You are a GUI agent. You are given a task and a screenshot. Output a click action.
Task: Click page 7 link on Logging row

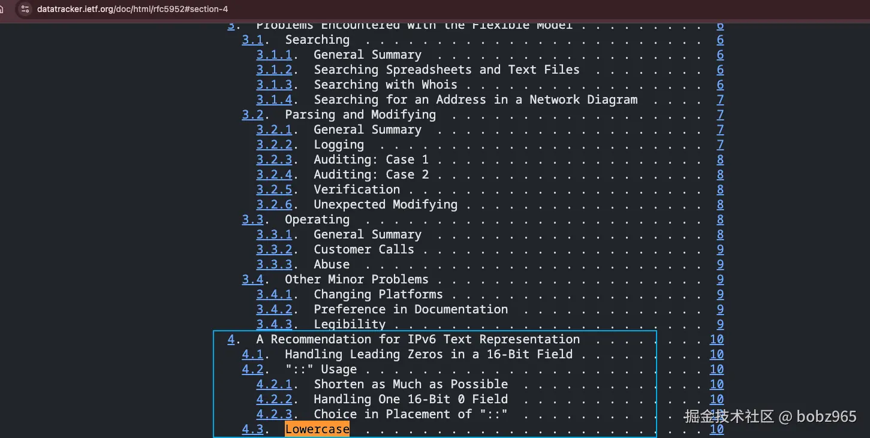(x=720, y=145)
